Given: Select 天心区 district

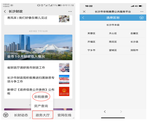Looking at the screenshot, I should point(113,33).
